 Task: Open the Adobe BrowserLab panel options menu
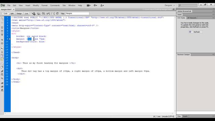click(213, 11)
